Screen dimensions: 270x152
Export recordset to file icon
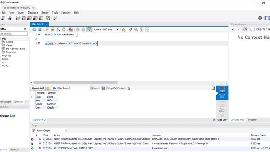pyautogui.click(x=103, y=88)
